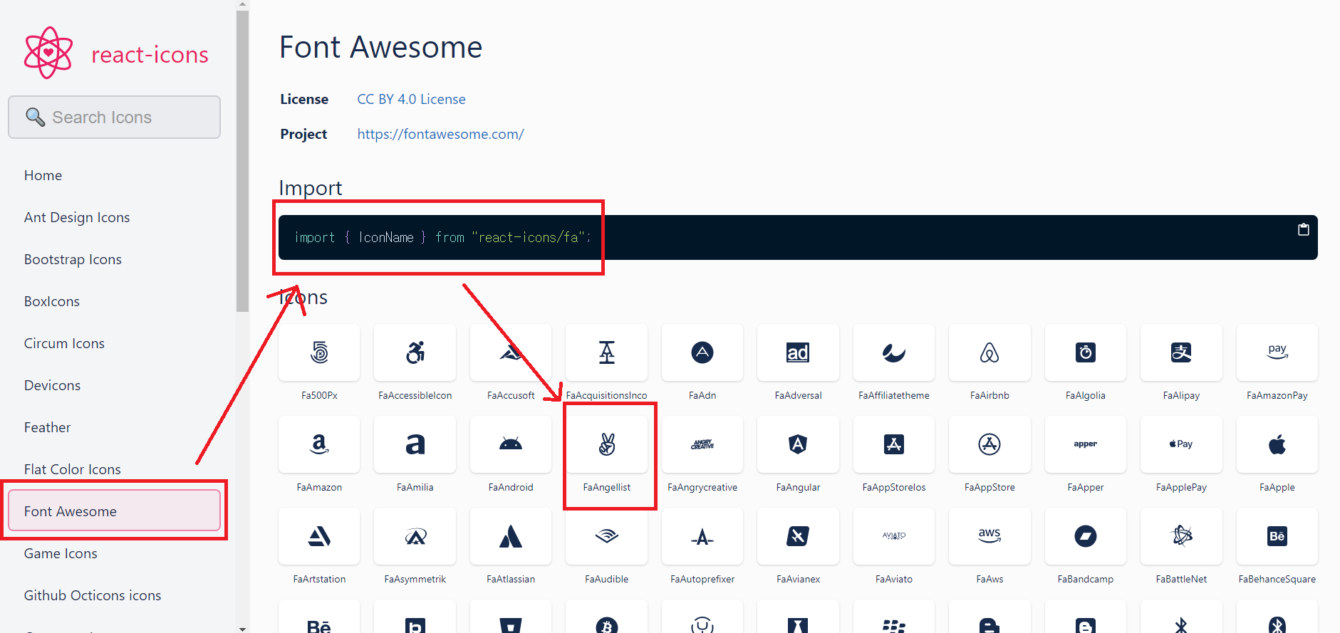The height and width of the screenshot is (633, 1340).
Task: Click the react-icons logo
Action: (x=48, y=53)
